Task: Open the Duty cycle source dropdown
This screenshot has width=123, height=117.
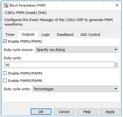Action: [77, 50]
